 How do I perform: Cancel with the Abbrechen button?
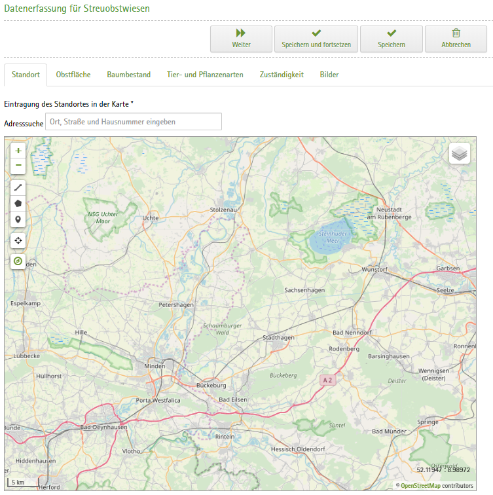coord(456,39)
